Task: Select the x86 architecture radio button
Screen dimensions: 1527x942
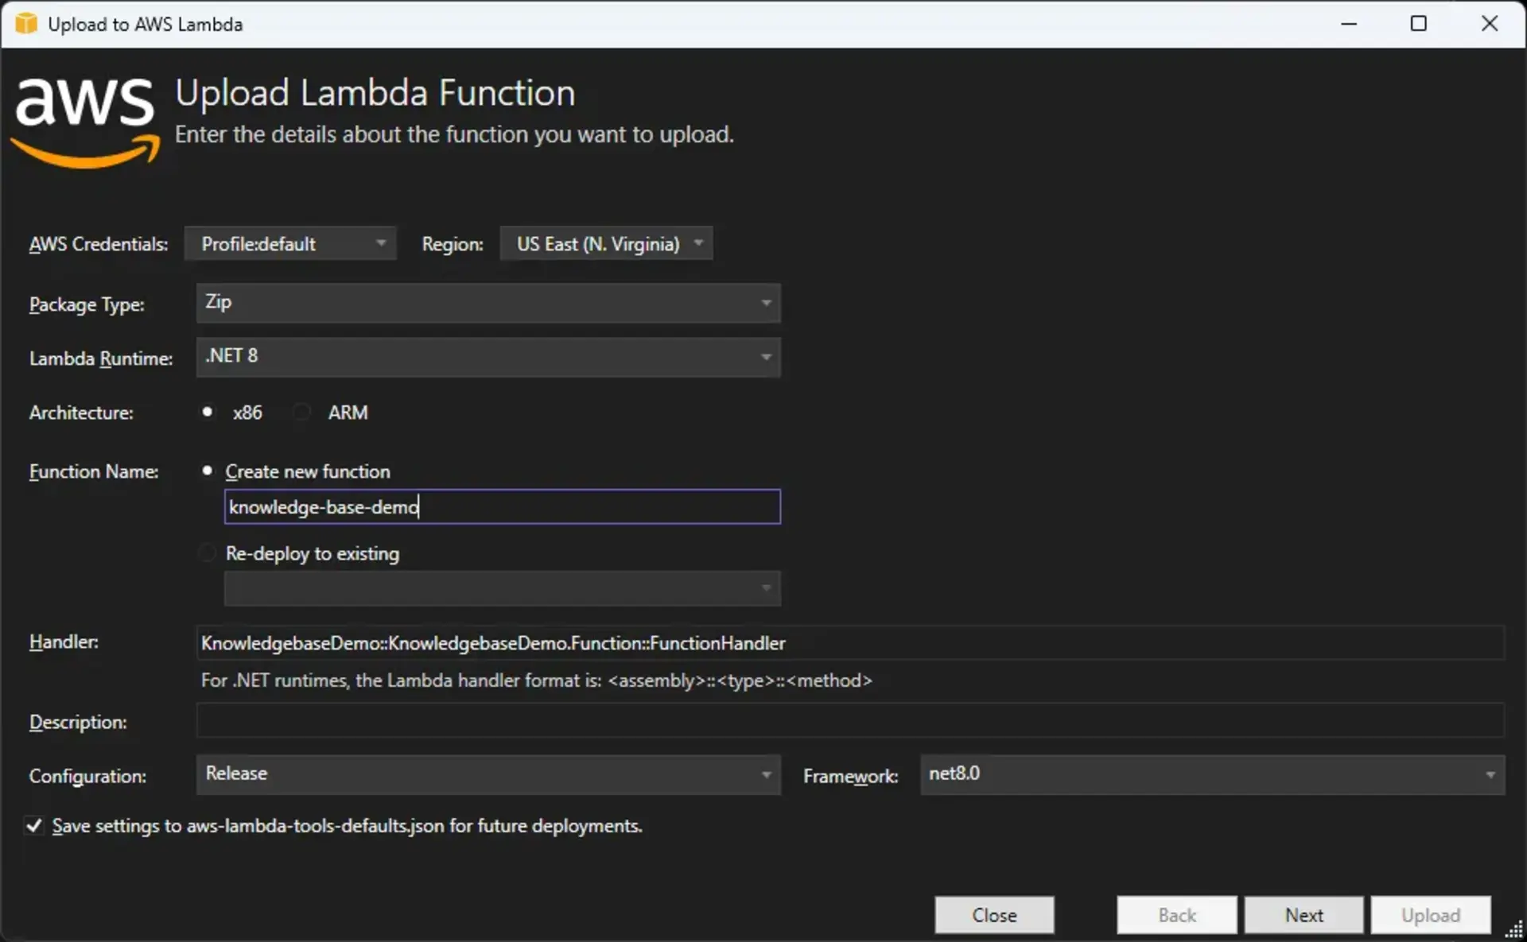Action: (207, 412)
